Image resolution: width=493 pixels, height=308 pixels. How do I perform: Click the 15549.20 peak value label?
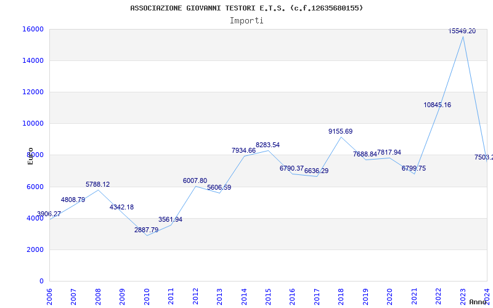462,31
